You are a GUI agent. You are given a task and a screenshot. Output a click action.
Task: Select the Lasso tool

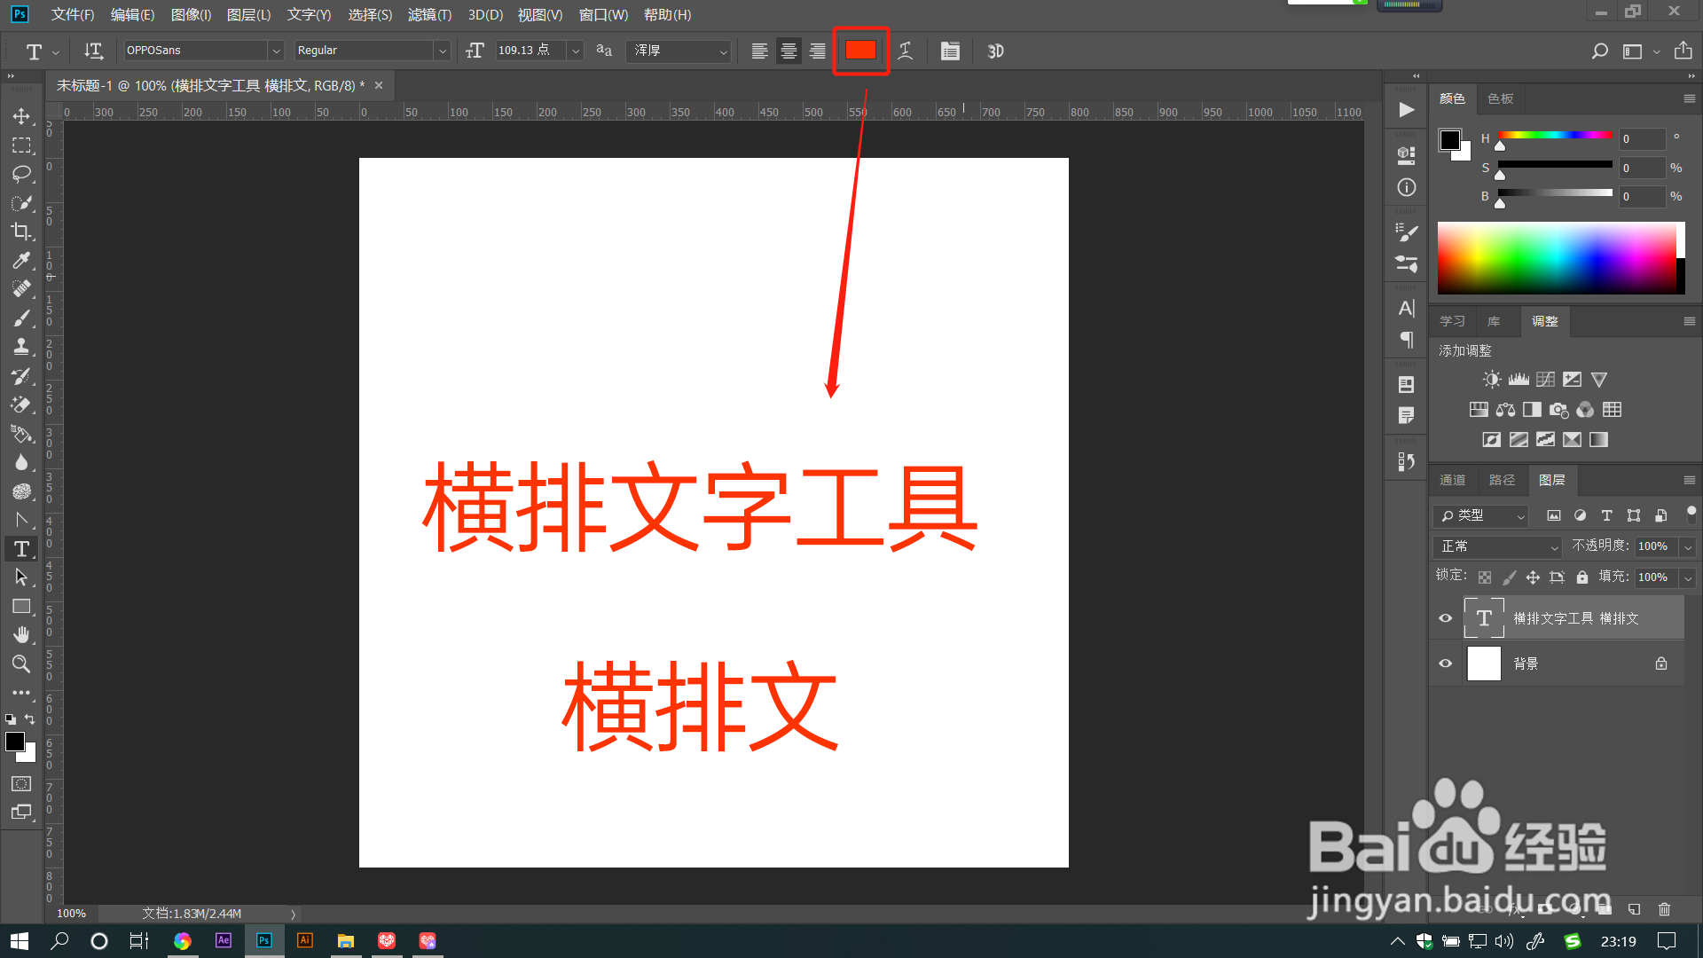21,174
